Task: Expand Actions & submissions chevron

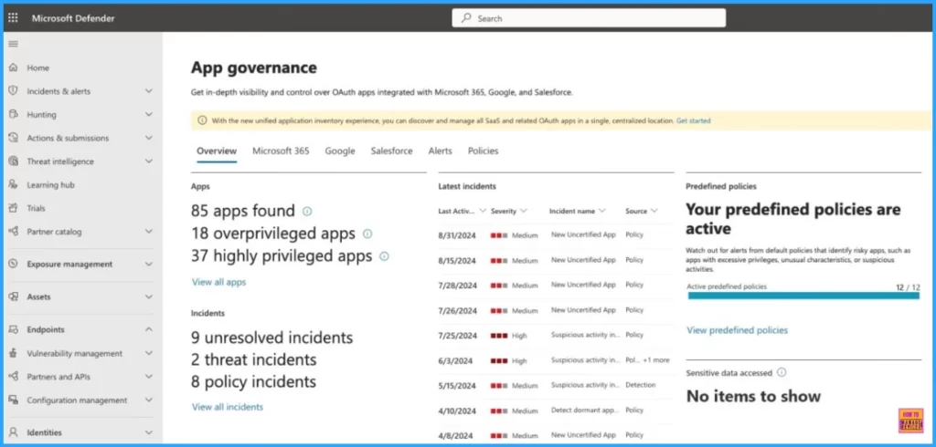Action: click(149, 138)
